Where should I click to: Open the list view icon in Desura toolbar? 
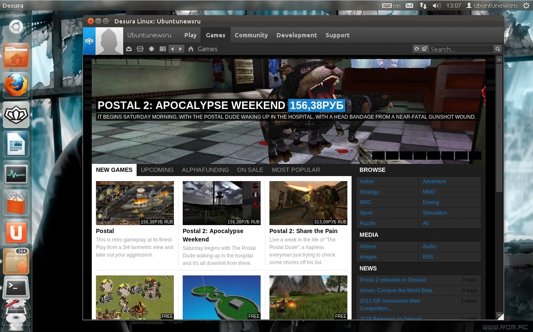point(163,49)
